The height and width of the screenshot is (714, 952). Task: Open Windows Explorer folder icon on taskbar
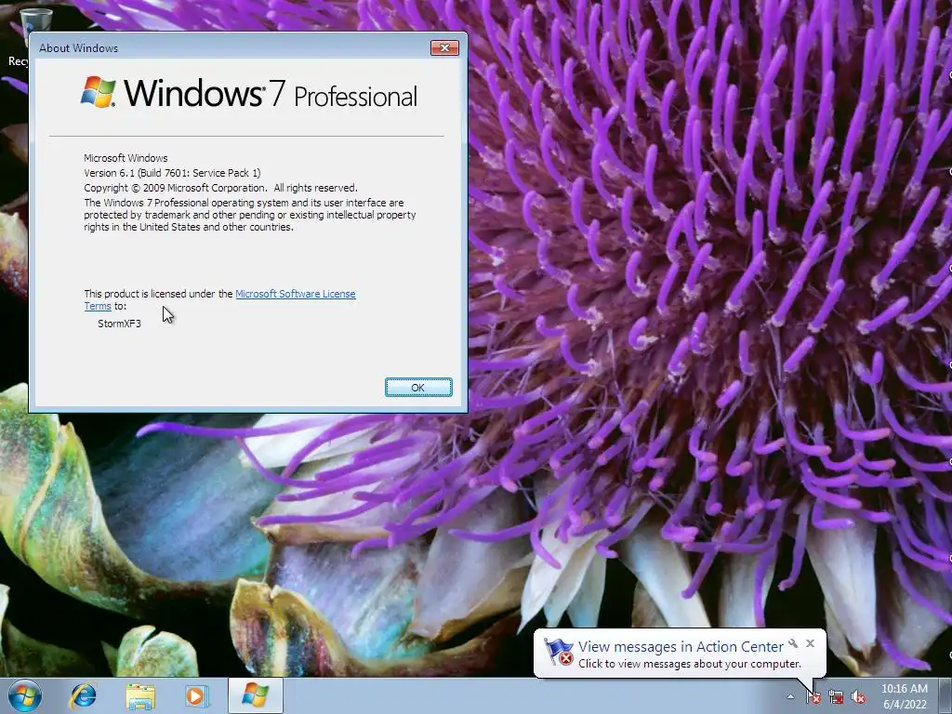[140, 695]
